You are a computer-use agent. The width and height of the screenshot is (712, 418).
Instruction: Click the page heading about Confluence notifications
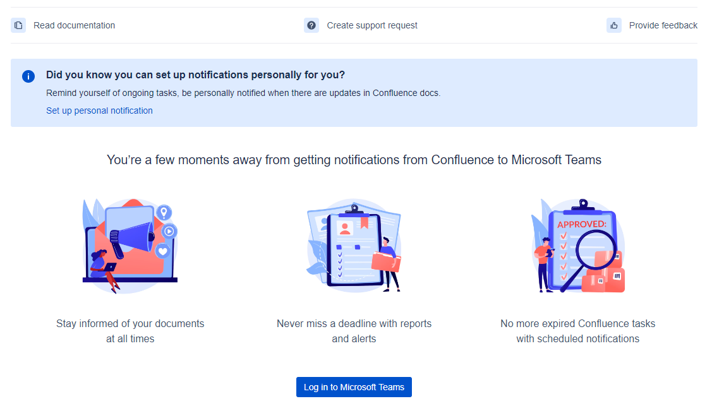[x=354, y=160]
